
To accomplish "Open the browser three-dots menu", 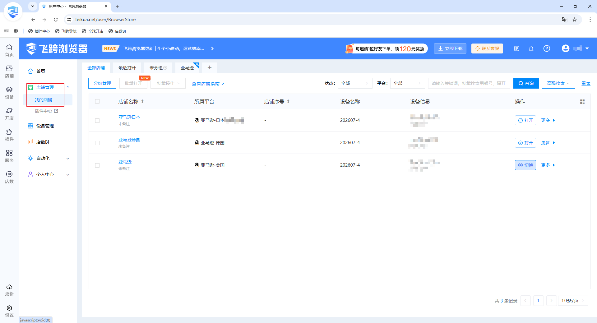I will 590,20.
